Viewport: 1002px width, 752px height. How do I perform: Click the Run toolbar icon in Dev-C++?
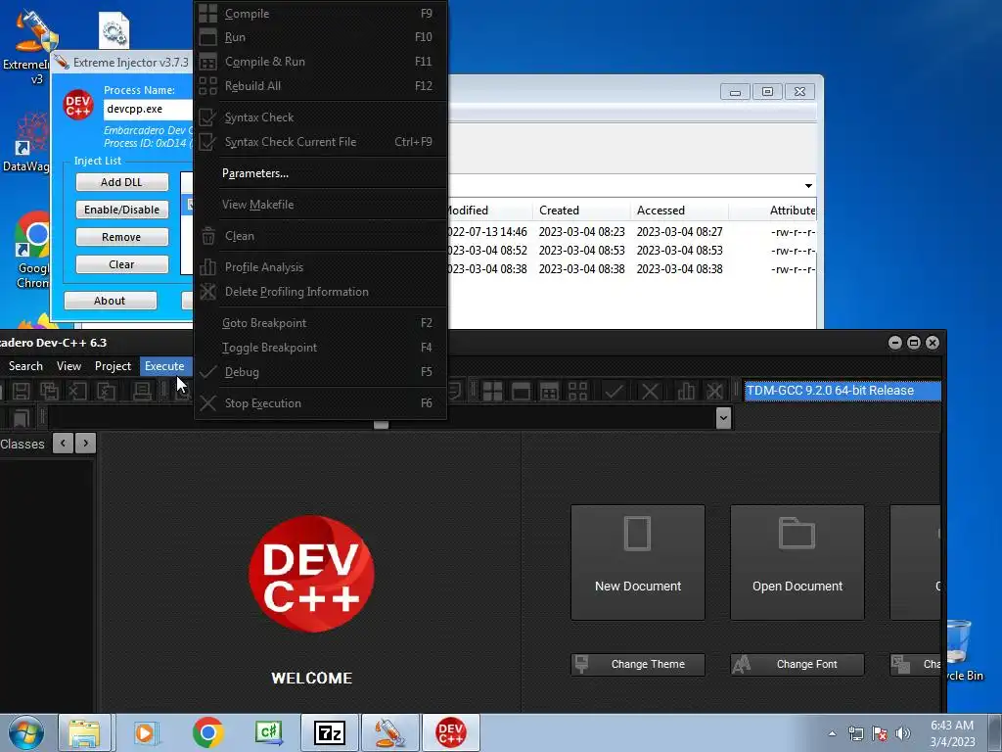click(521, 391)
